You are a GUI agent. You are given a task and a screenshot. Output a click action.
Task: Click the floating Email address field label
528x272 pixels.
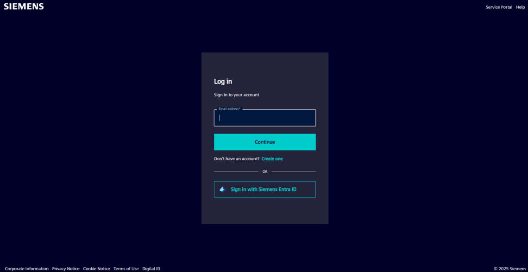pyautogui.click(x=229, y=109)
